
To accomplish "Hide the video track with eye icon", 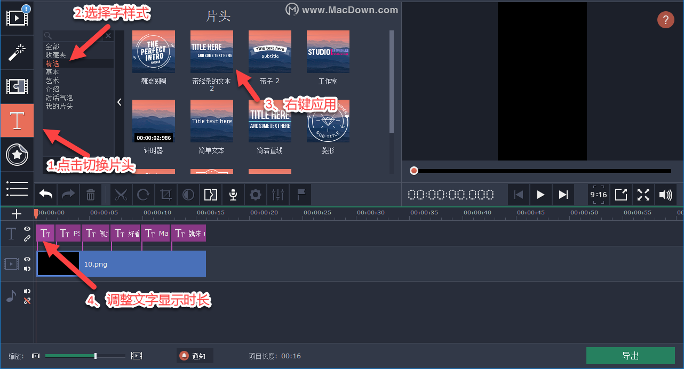I will click(27, 259).
